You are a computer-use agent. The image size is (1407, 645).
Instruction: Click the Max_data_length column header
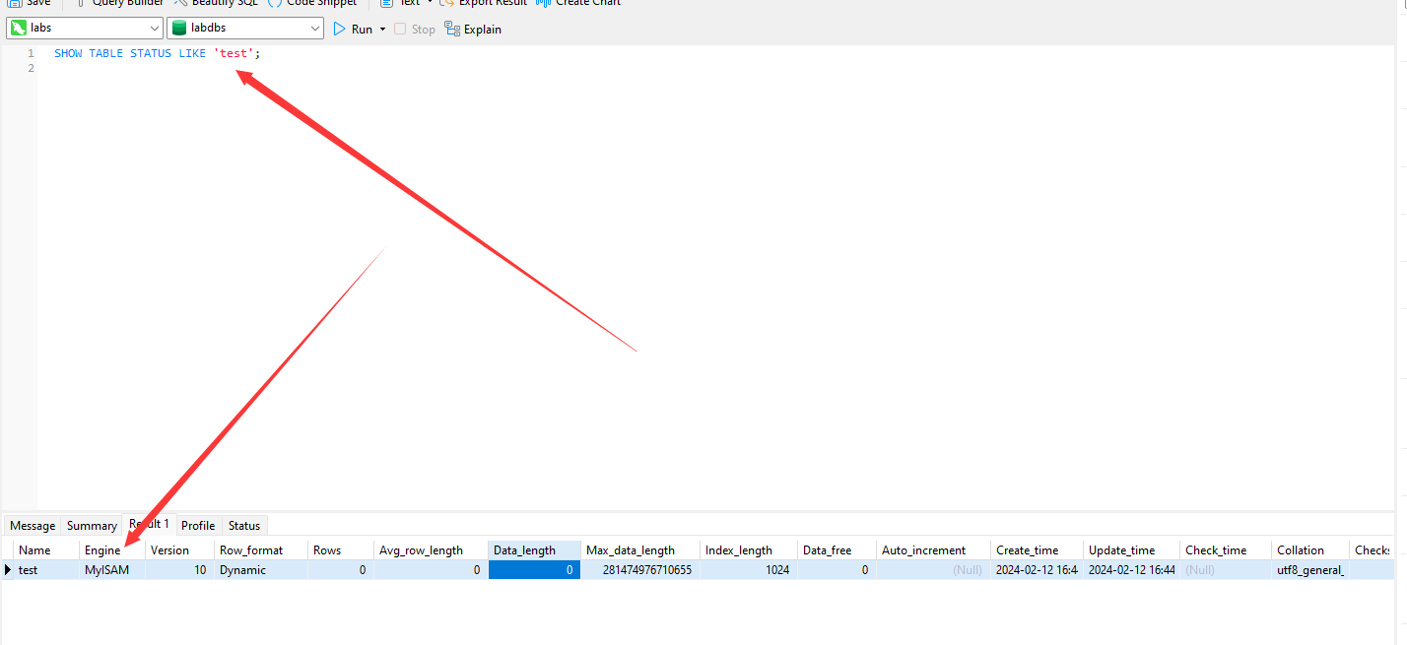(631, 550)
